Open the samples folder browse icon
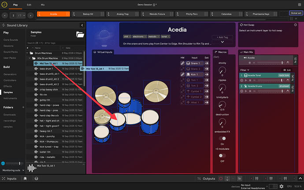The height and width of the screenshot is (190, 304). click(80, 34)
